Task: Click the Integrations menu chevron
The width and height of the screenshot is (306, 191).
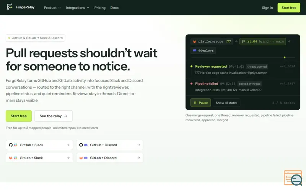Action: (x=88, y=8)
